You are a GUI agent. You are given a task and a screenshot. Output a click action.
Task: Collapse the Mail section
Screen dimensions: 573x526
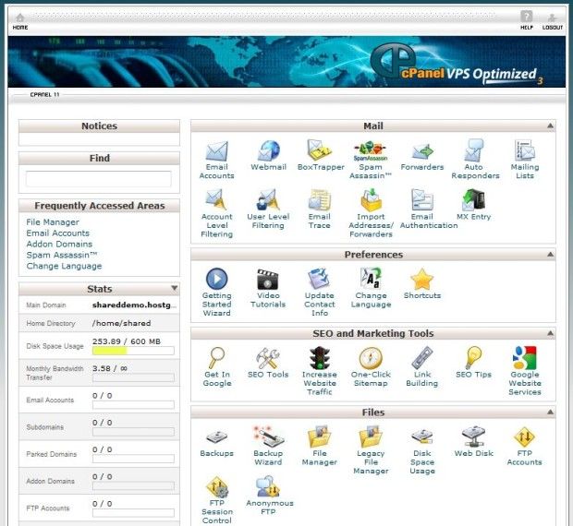(x=551, y=126)
